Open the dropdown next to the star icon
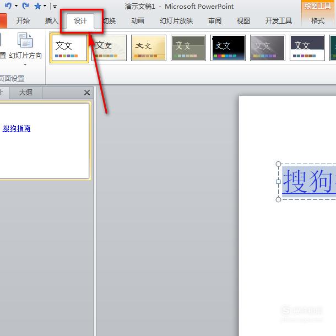Image resolution: width=336 pixels, height=336 pixels. click(45, 6)
